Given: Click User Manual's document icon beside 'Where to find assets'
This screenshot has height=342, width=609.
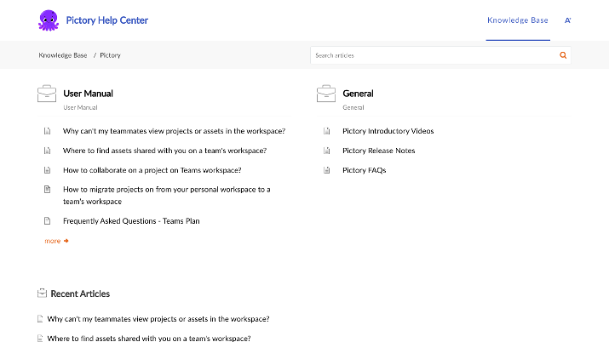Looking at the screenshot, I should coord(47,151).
